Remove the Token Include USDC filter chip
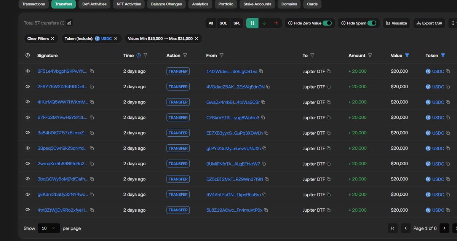Image resolution: width=457 pixels, height=241 pixels. pos(116,38)
